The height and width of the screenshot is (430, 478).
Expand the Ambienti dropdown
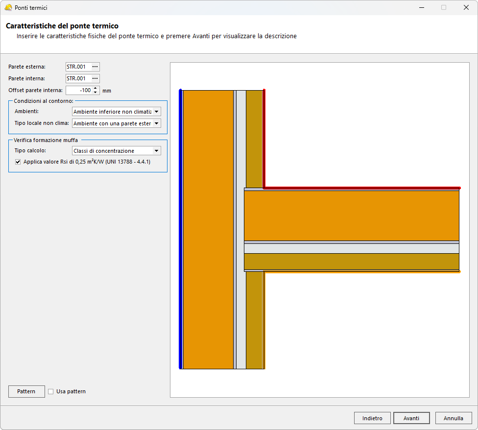pos(156,112)
